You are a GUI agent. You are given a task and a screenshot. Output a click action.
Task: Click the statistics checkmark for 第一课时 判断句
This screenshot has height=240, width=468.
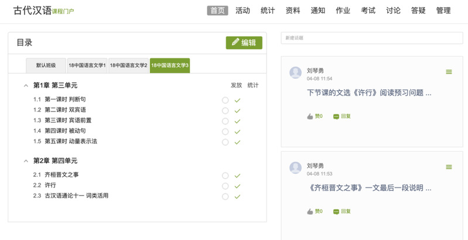click(237, 100)
